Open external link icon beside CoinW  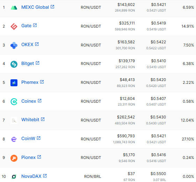(39, 138)
